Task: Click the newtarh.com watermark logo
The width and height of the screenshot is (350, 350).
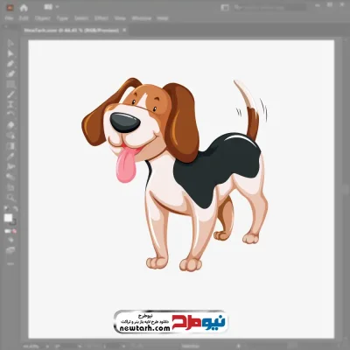Action: [x=171, y=322]
